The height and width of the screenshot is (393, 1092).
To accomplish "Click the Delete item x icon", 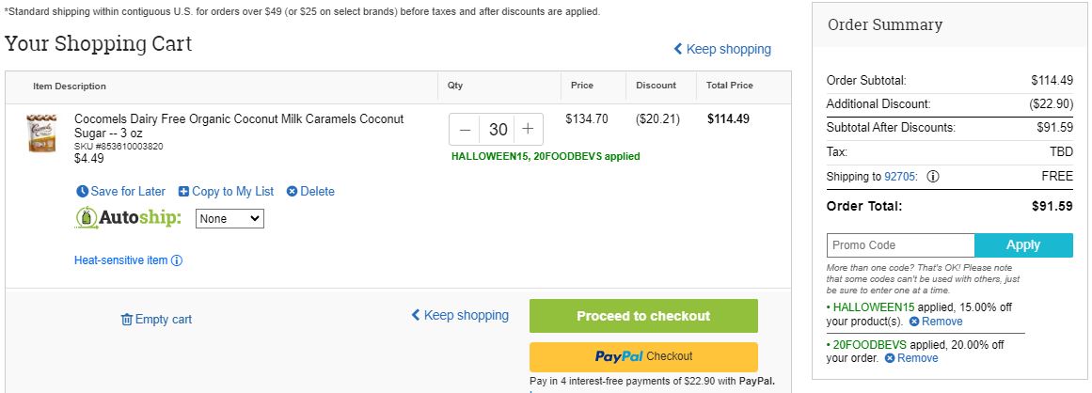I will (x=292, y=191).
